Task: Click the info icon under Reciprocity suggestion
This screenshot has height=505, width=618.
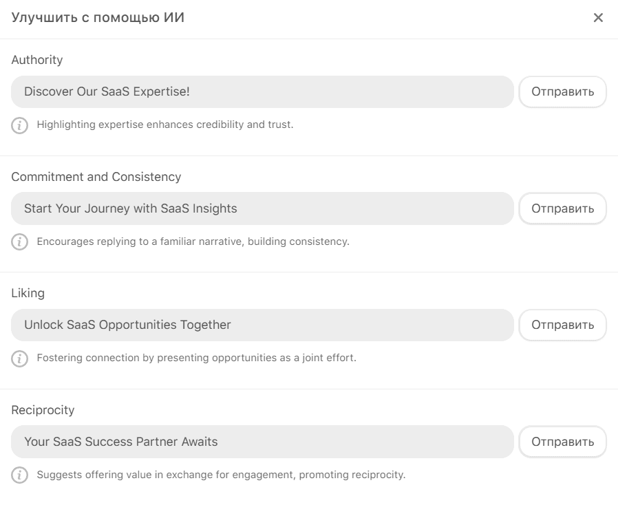Action: (20, 475)
